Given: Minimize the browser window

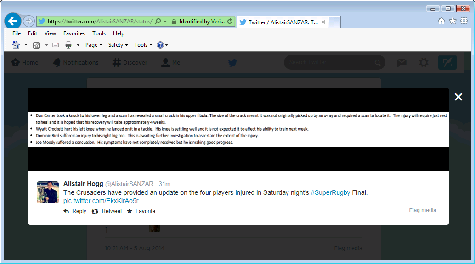Looking at the screenshot, I should click(433, 8).
